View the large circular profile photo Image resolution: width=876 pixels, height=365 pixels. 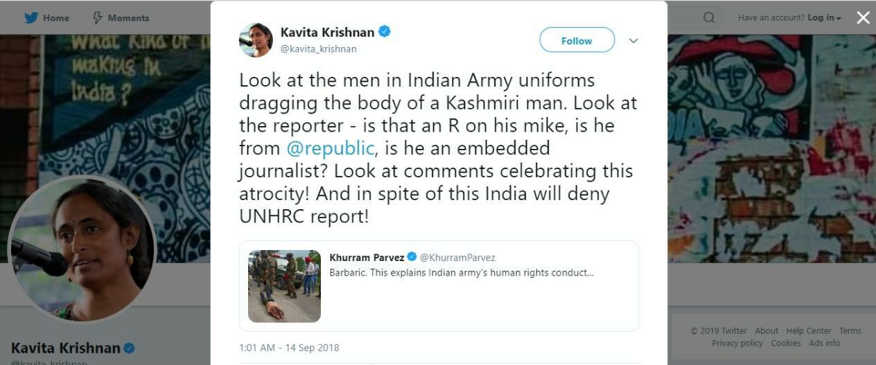82,248
